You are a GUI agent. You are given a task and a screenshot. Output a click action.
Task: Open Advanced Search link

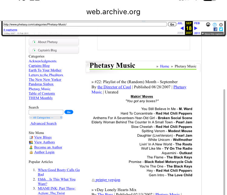[x=43, y=124]
